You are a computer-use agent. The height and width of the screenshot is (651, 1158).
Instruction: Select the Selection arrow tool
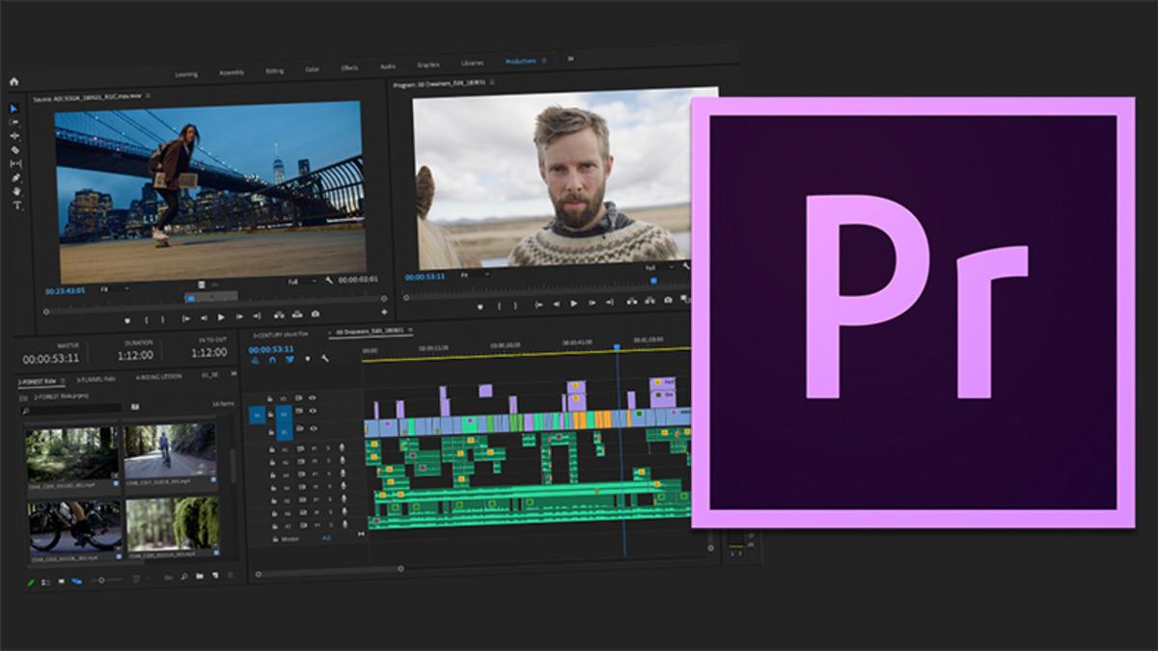[x=14, y=108]
